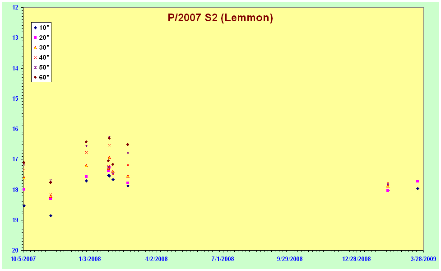
Task: Click the purple asterisk marker in legend
Action: [36, 67]
